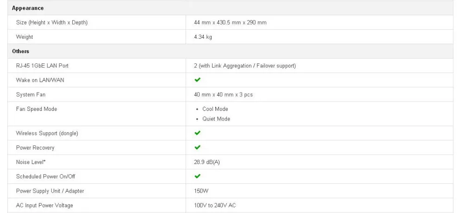
Task: Click the Size (Height x Width x Depth) label
Action: coord(52,22)
